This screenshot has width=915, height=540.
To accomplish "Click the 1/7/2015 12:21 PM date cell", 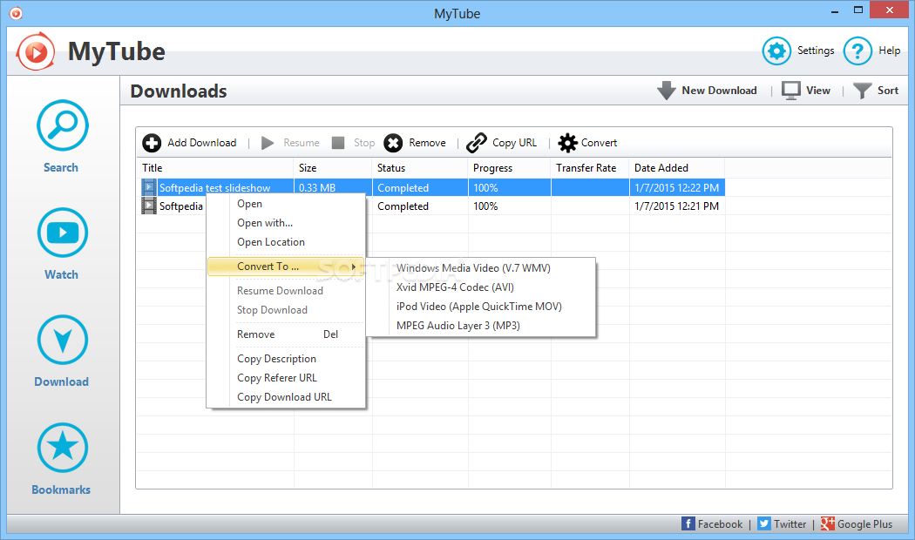I will pos(676,206).
